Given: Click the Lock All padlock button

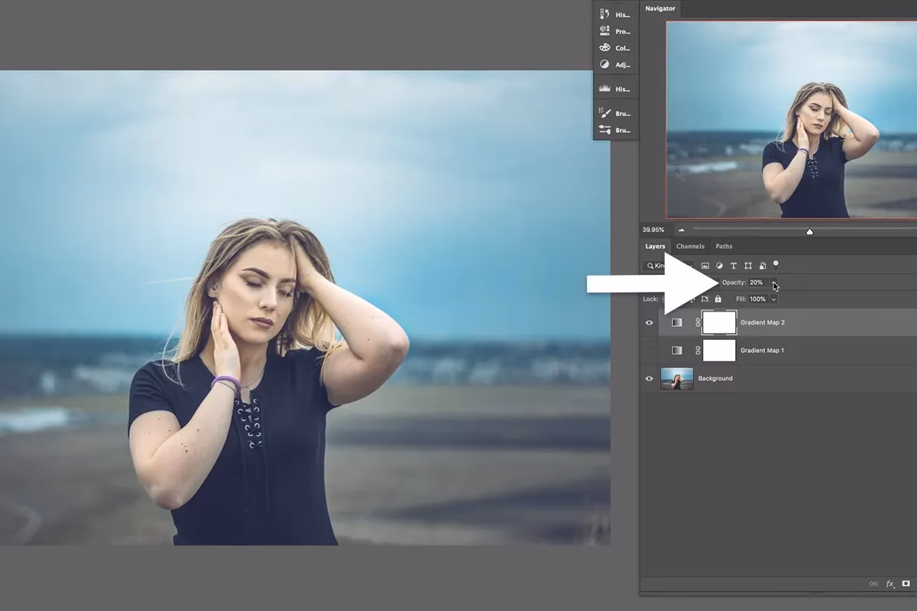Looking at the screenshot, I should click(718, 299).
